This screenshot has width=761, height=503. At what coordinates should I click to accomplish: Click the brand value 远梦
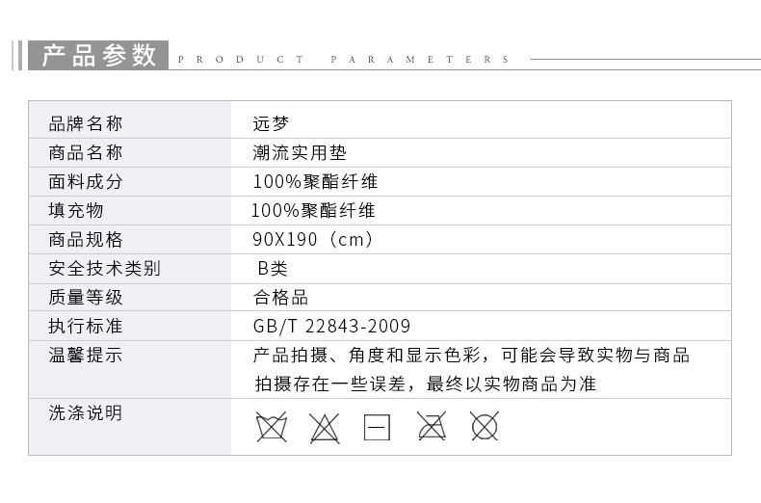(270, 123)
